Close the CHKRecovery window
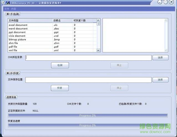 pyautogui.click(x=171, y=2)
